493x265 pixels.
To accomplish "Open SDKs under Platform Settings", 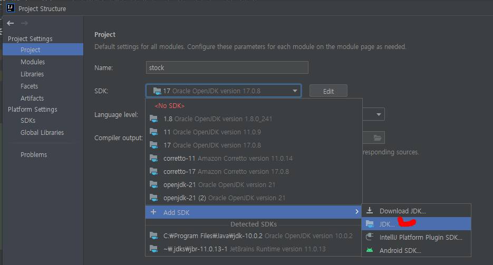I will 28,121.
